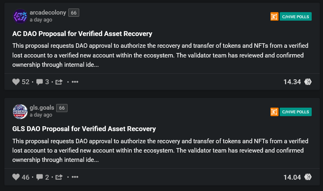Click the orange poll icon on the gls.goals post
Image resolution: width=323 pixels, height=191 pixels.
tap(274, 112)
